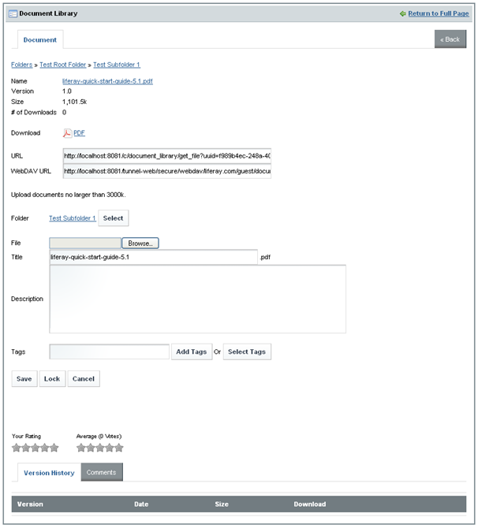
Task: Switch to the Comments tab
Action: pyautogui.click(x=102, y=472)
